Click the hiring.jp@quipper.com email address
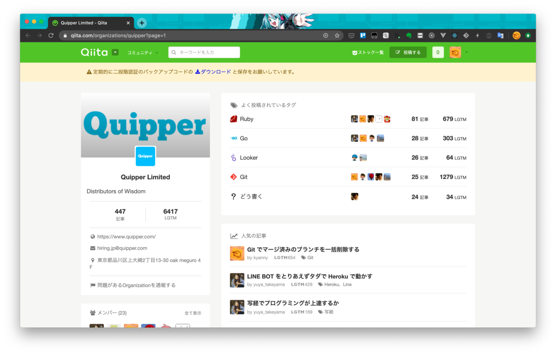556x354 pixels. point(122,248)
